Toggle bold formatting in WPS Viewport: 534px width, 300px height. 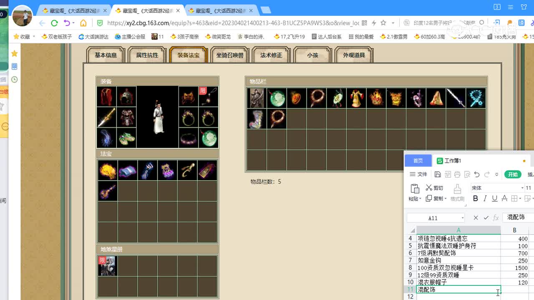click(475, 199)
